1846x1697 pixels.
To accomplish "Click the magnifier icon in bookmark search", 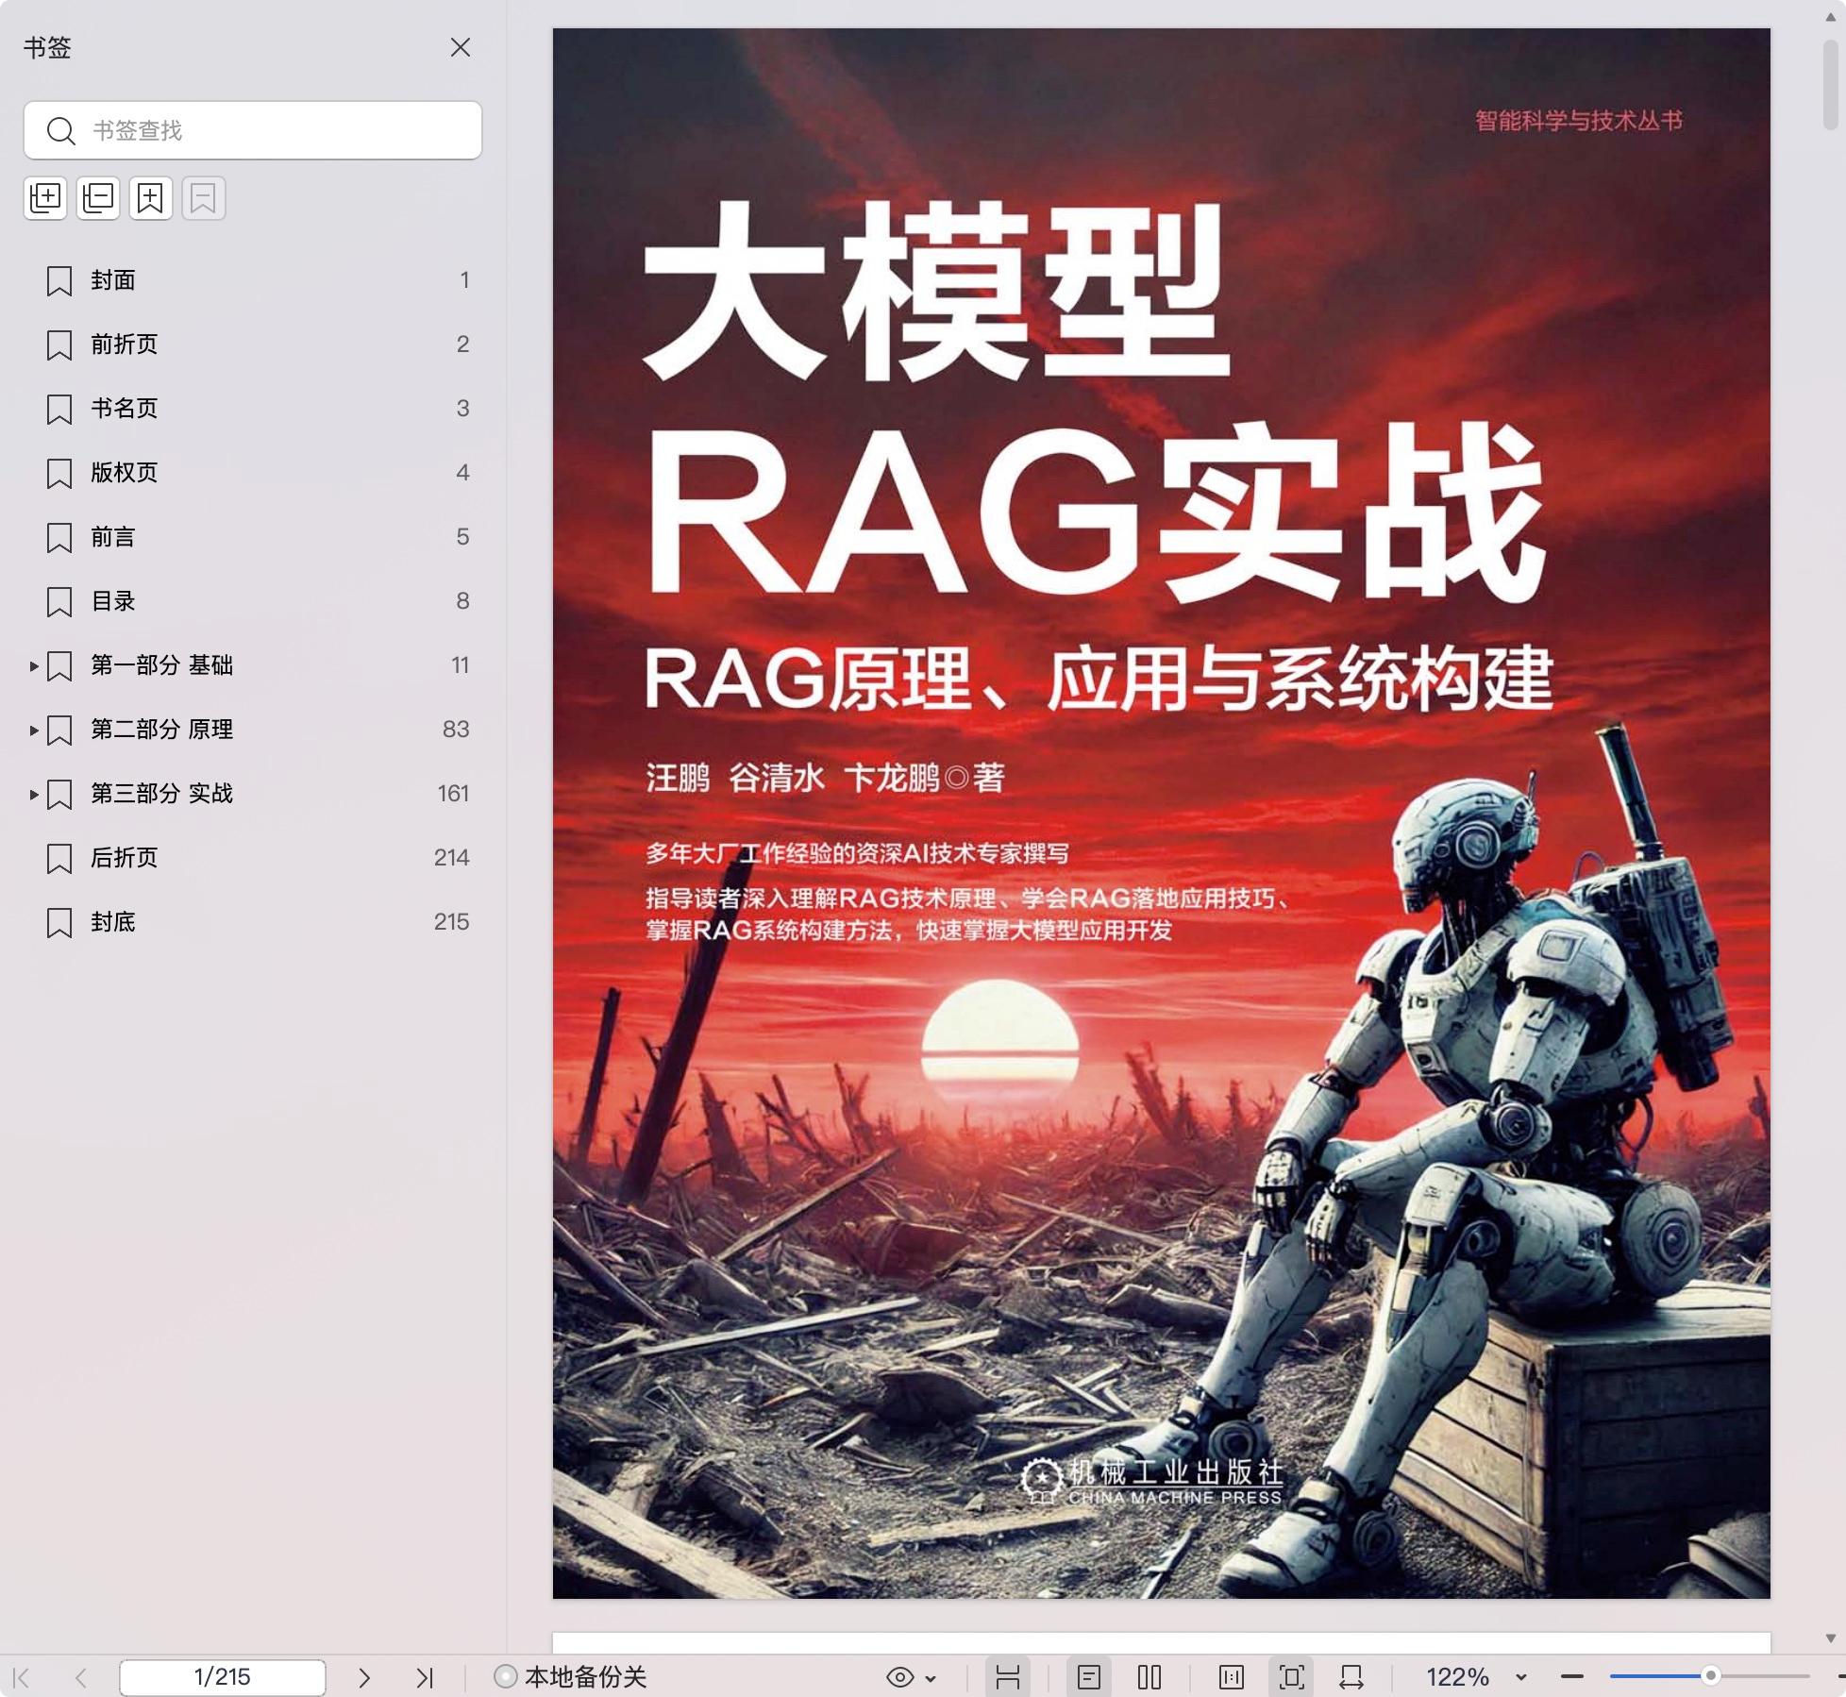I will pyautogui.click(x=61, y=130).
